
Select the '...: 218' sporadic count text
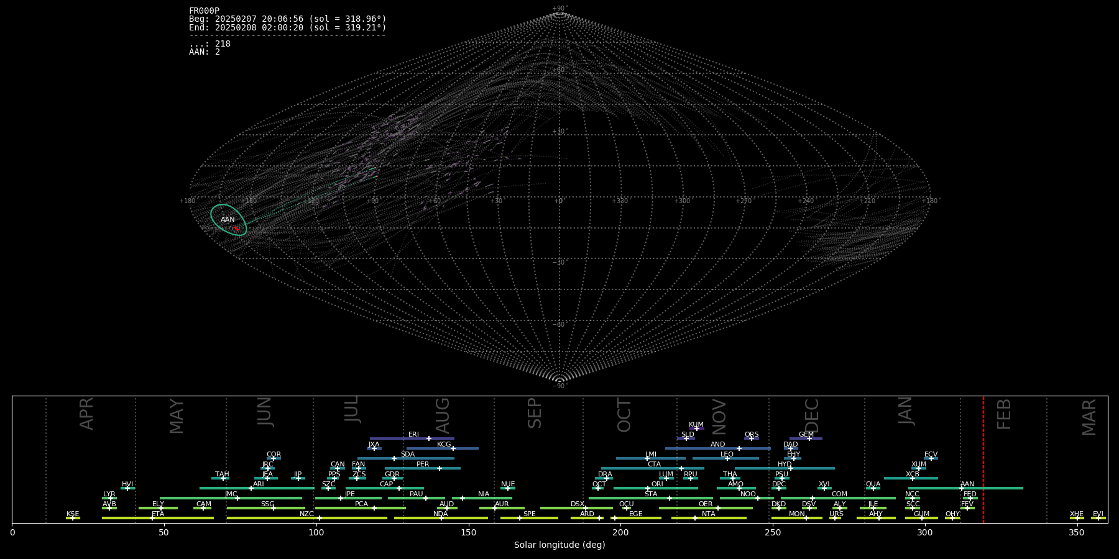pyautogui.click(x=210, y=43)
